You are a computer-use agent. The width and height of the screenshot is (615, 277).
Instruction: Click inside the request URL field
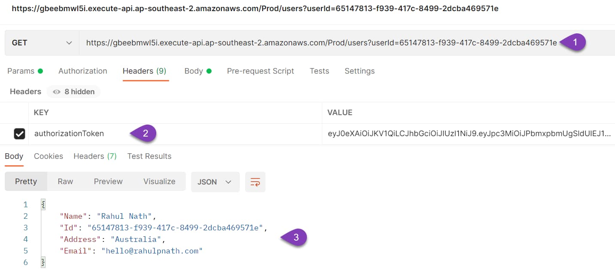tap(300, 42)
